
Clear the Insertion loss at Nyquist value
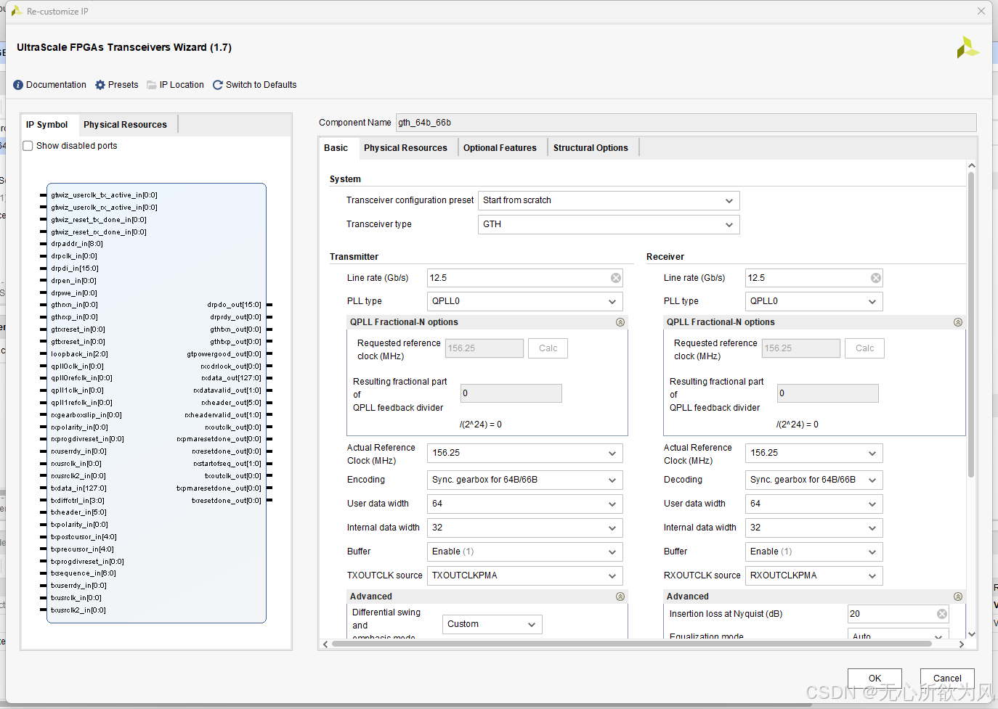tap(942, 614)
